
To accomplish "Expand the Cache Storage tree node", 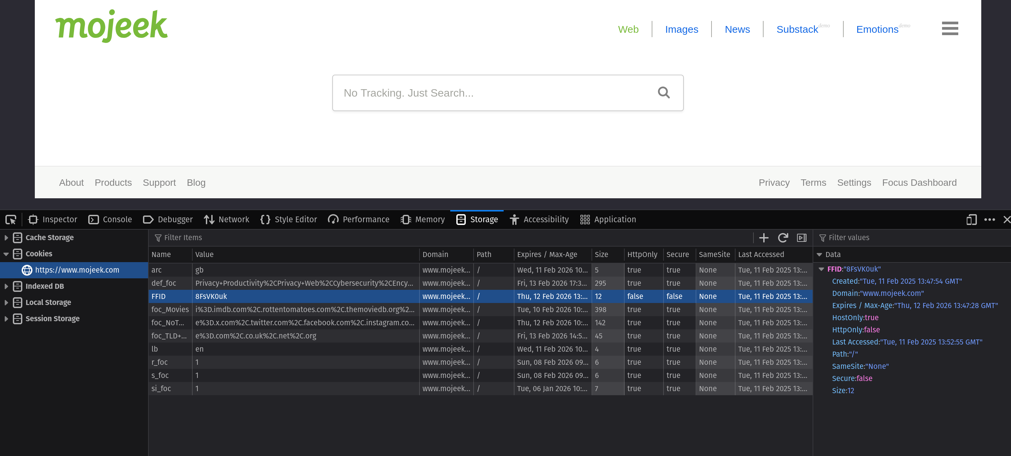I will tap(6, 237).
